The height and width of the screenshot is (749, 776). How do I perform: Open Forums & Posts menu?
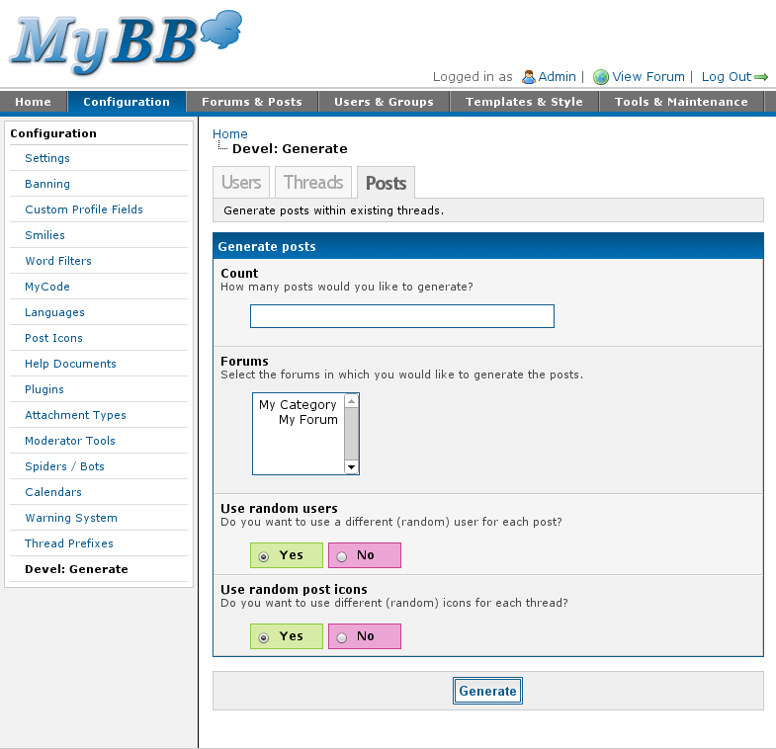[x=251, y=102]
